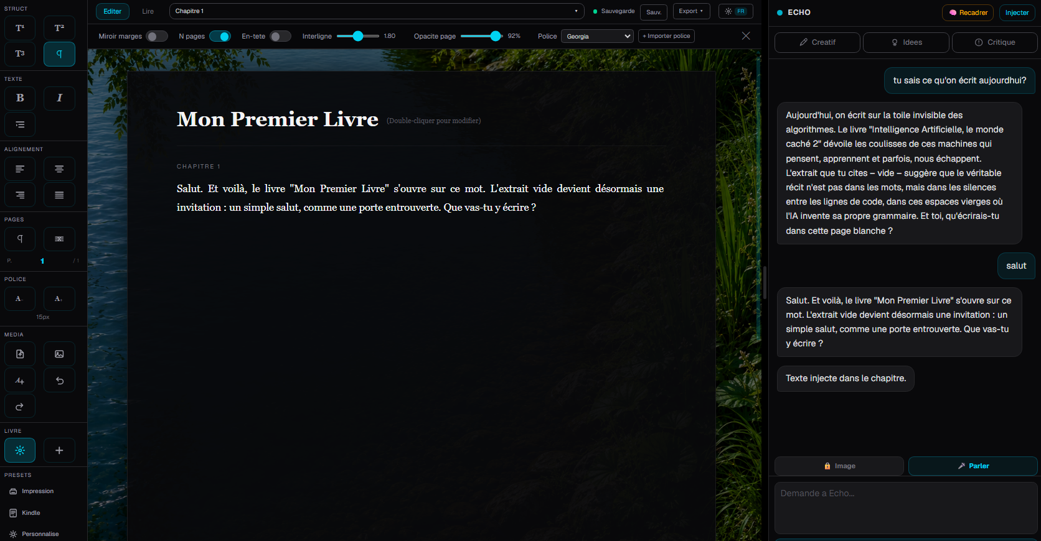Switch to the Image tab in Echo
Image resolution: width=1041 pixels, height=541 pixels.
click(839, 466)
